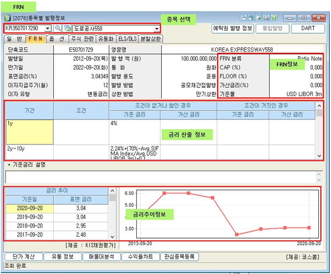Switch to the 주식 관련 tab
Screen dimensions: 331x274
(x=83, y=39)
